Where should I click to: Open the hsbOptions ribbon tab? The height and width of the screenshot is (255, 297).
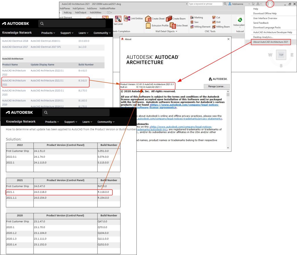click(79, 8)
